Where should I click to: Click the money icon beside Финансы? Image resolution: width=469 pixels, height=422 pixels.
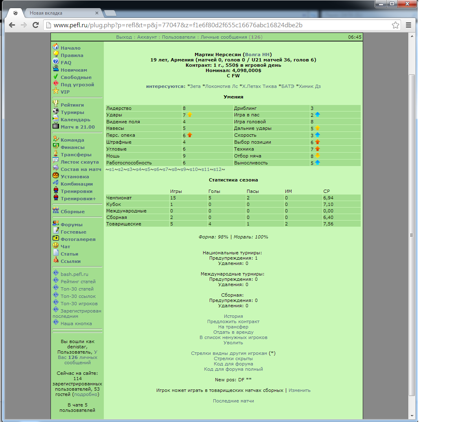pos(56,146)
